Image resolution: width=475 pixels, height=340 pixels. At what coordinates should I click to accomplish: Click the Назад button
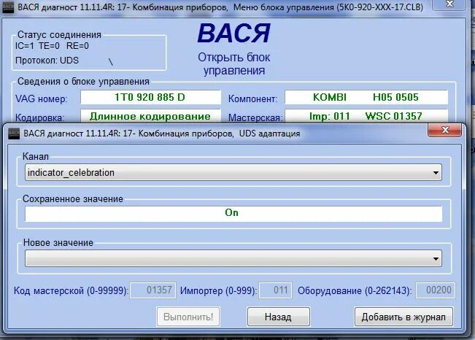click(x=279, y=317)
